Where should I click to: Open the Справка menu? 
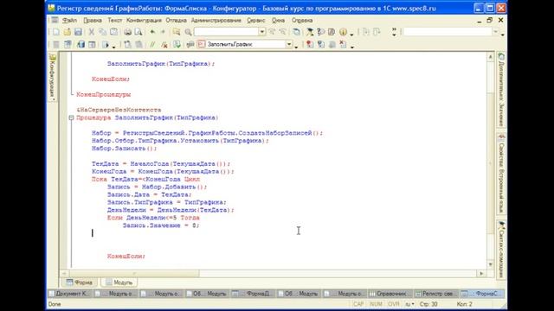302,21
